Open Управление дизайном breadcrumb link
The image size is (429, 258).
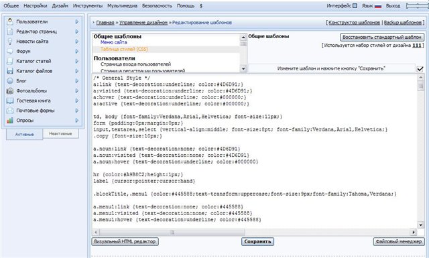click(x=143, y=23)
